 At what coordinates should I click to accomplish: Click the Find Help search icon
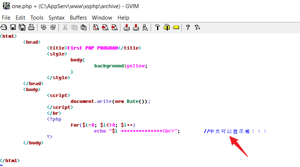197,27
